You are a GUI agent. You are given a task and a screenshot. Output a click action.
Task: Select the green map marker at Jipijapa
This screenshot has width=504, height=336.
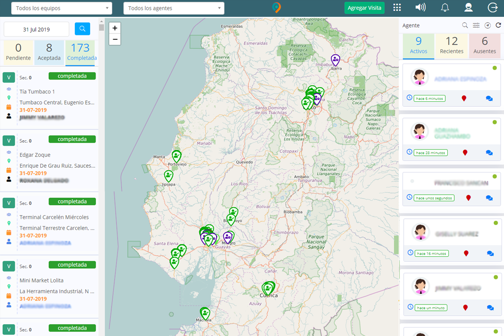click(168, 176)
